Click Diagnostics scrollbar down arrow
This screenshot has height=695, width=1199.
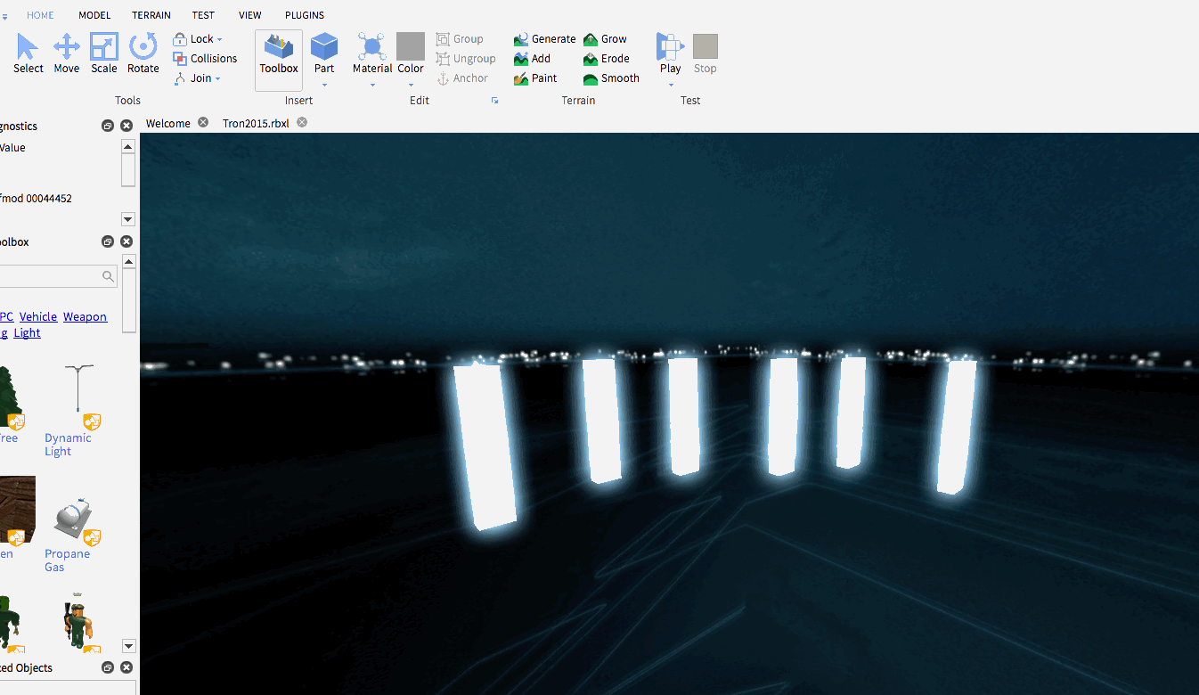[x=128, y=219]
